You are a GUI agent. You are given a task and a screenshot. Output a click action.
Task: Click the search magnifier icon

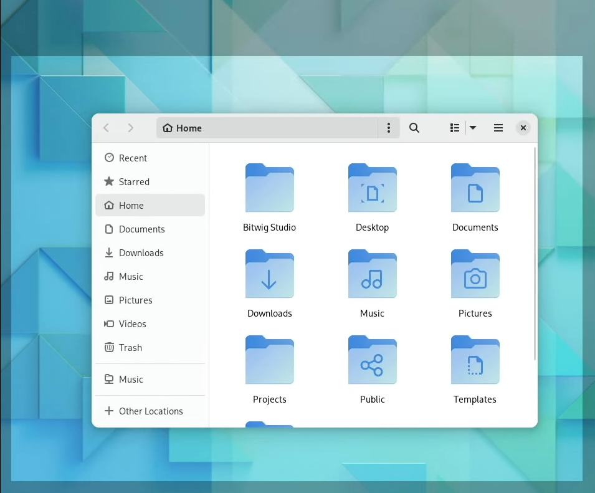pyautogui.click(x=414, y=128)
